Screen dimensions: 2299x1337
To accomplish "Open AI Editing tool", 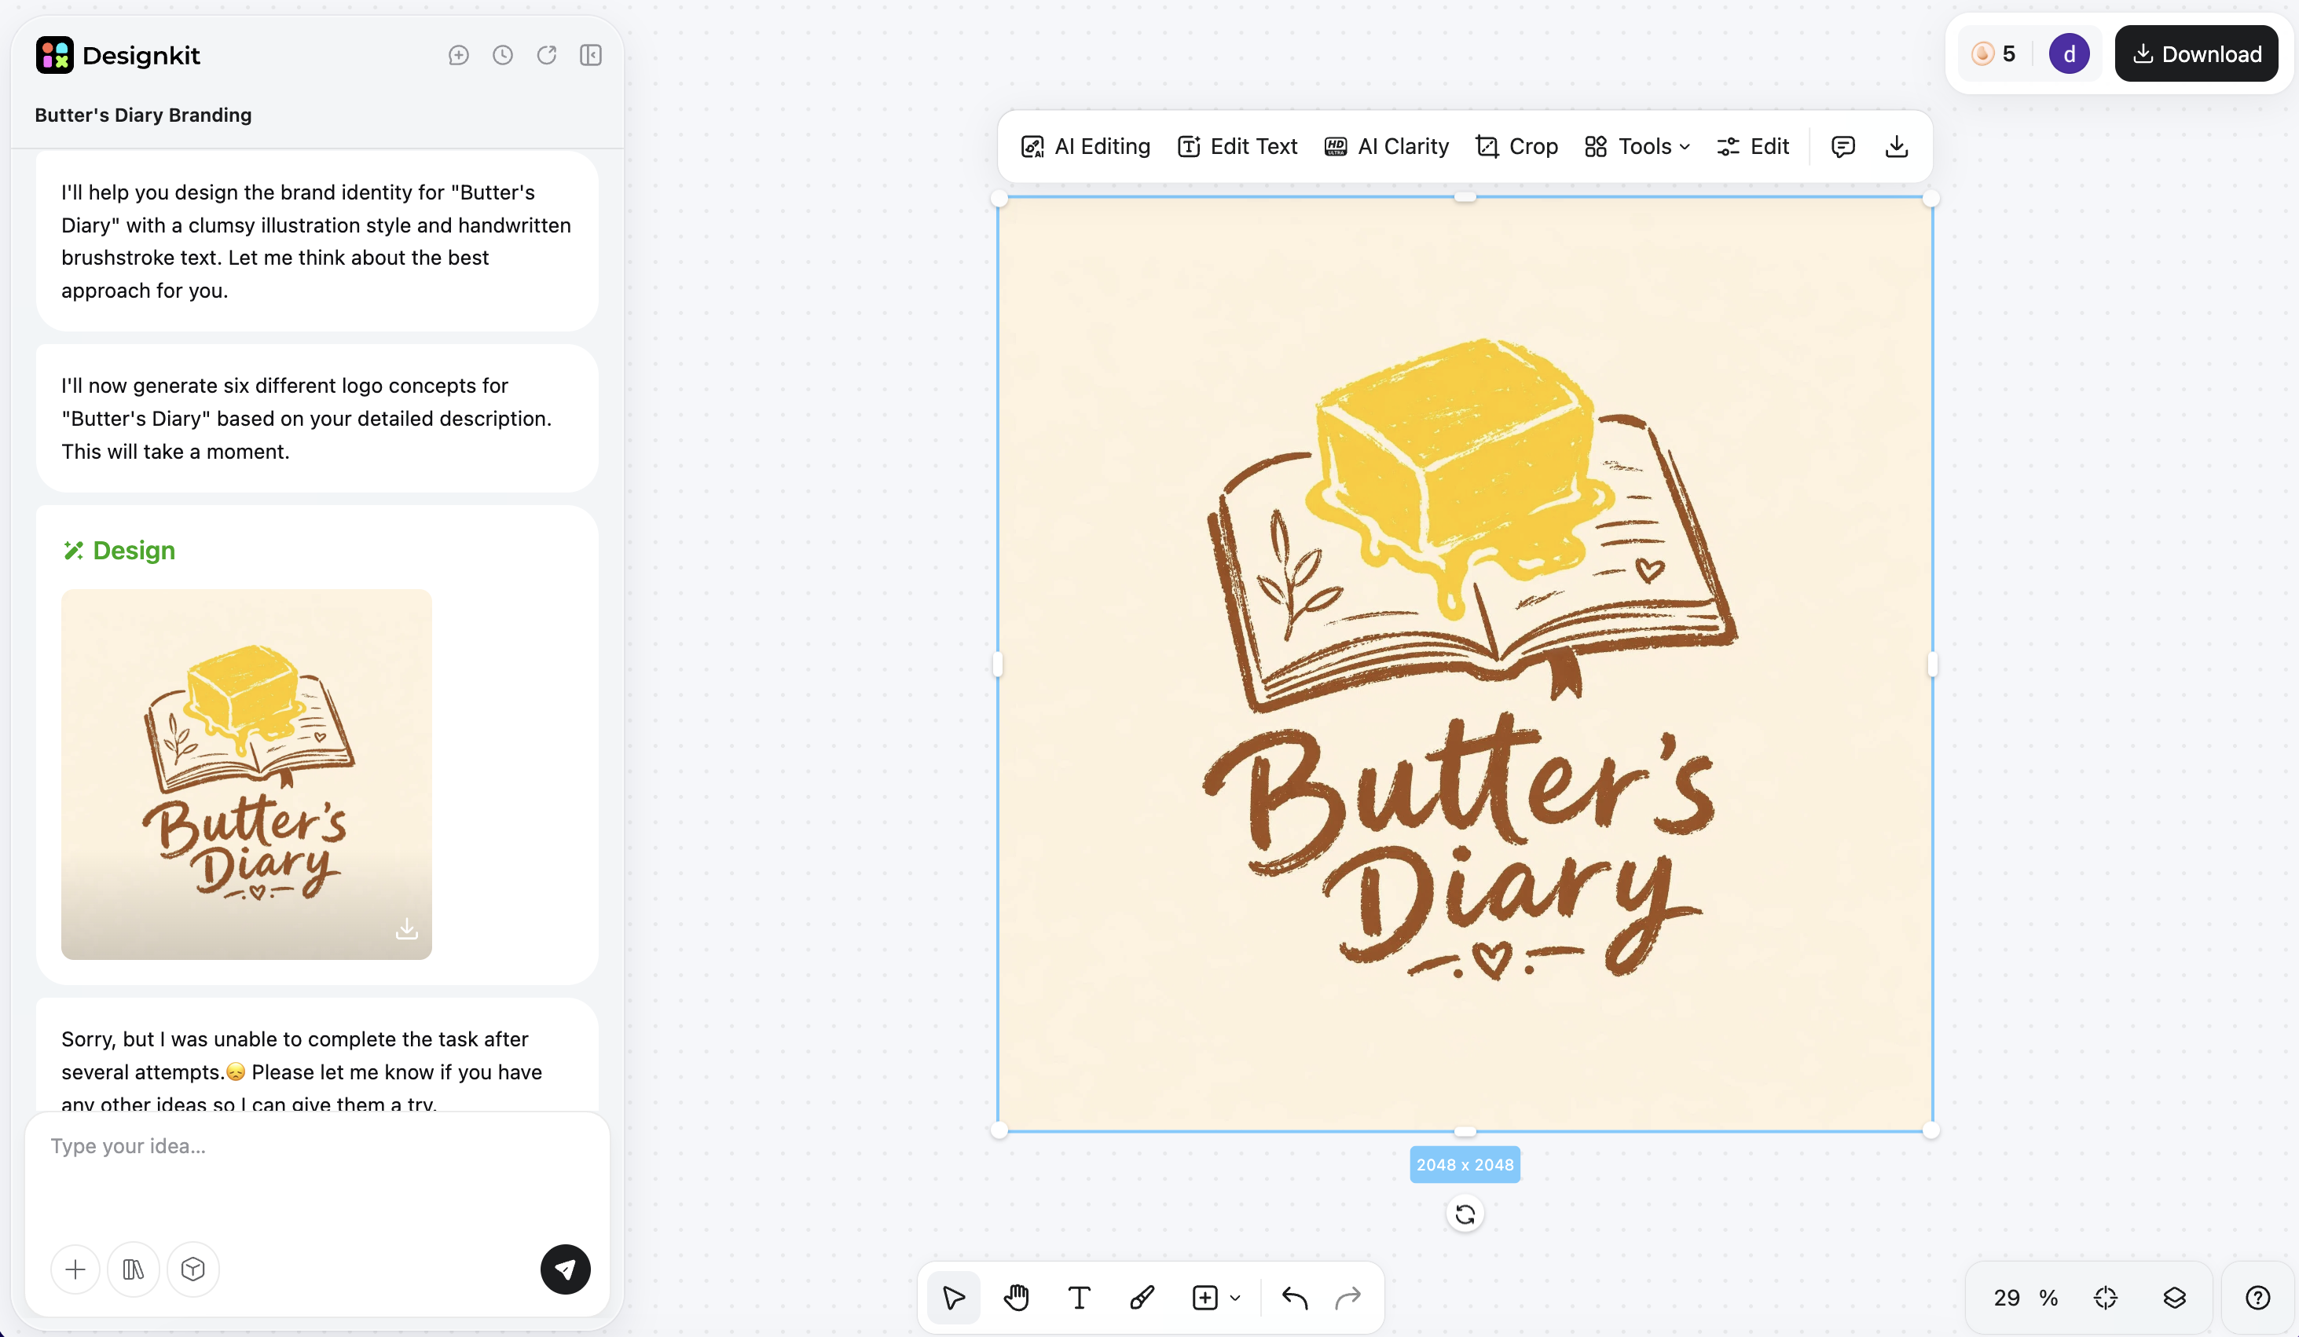I will point(1086,147).
